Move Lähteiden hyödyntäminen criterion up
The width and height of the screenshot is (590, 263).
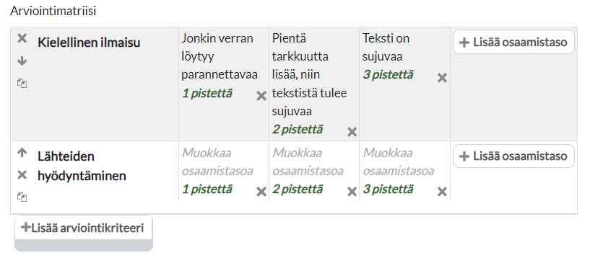22,153
